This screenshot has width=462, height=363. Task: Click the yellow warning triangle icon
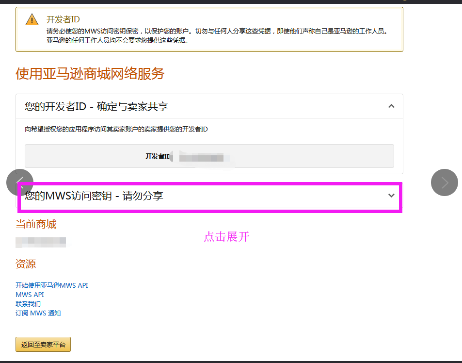32,20
